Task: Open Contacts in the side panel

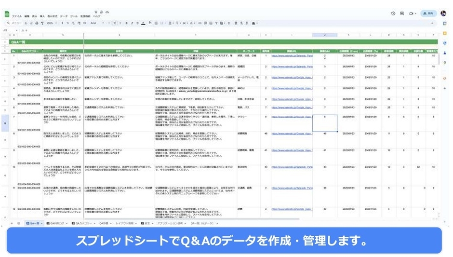Action: 445,53
